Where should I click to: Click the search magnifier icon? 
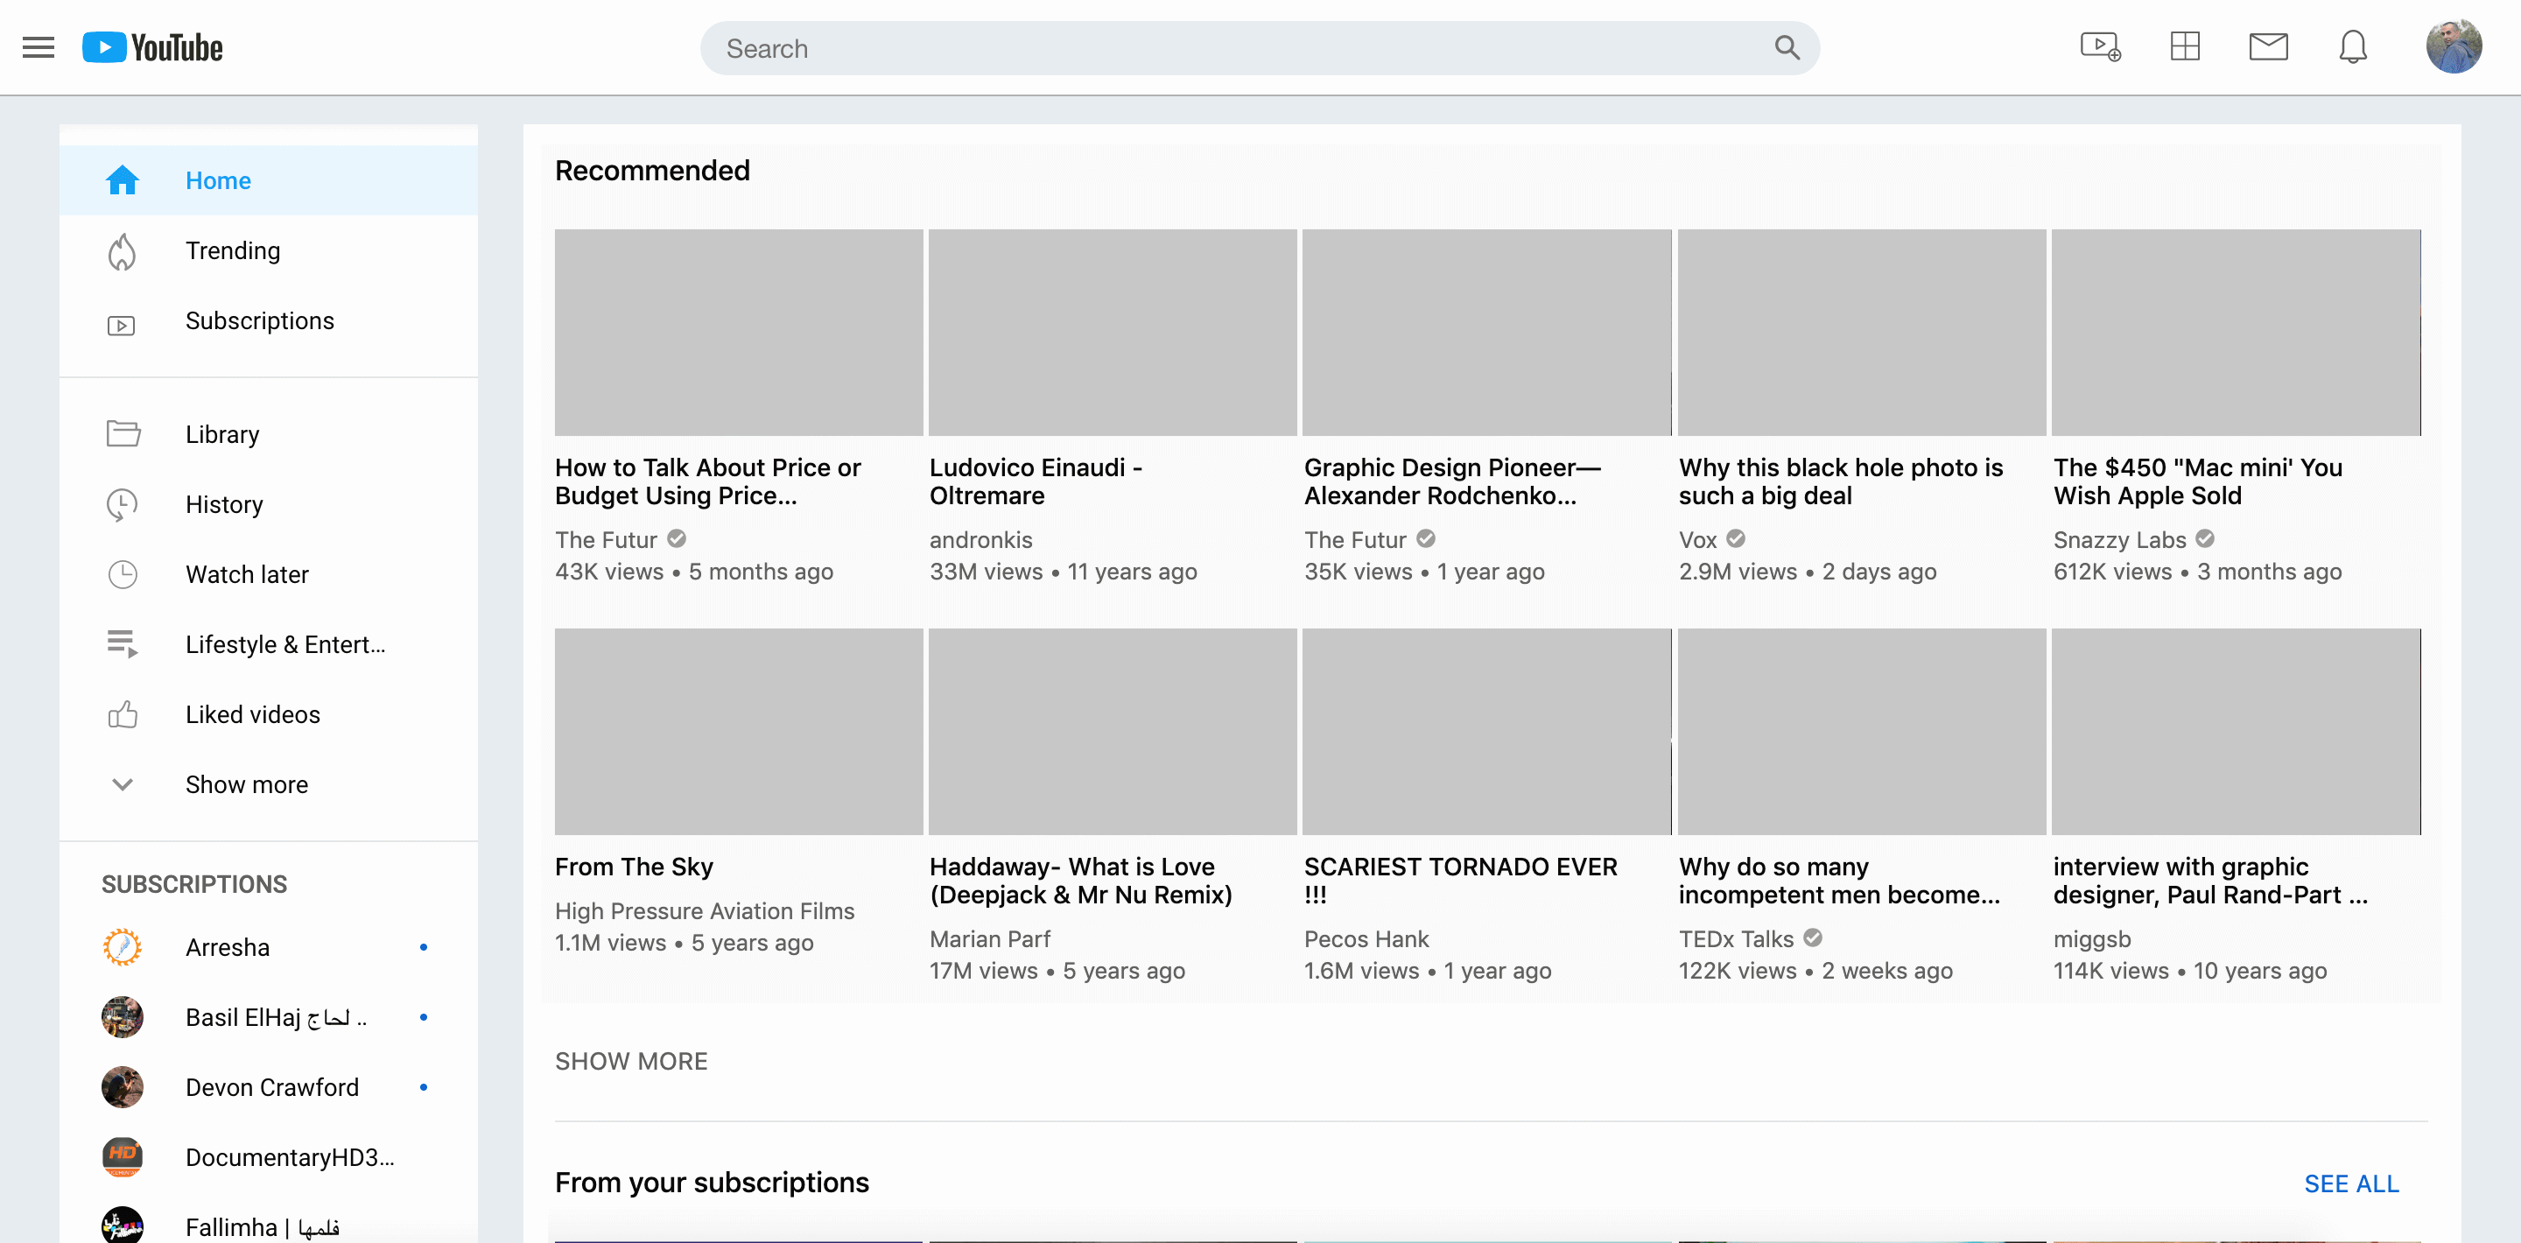[x=1786, y=48]
